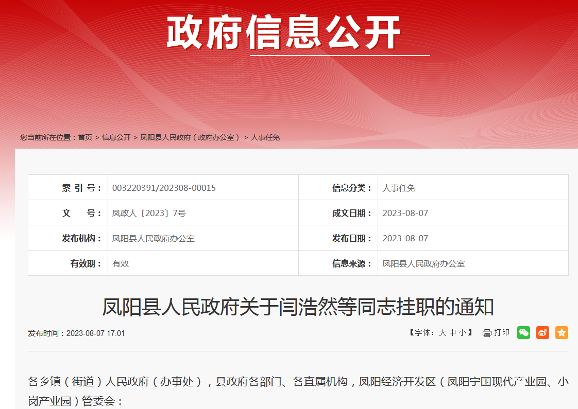Click the 发布时间：2023-08-07 17:01 line

[x=76, y=333]
